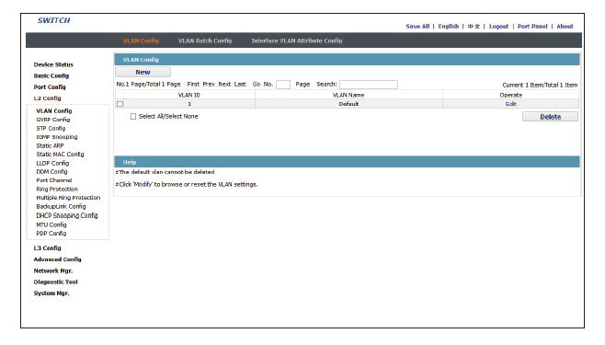The image size is (605, 345).
Task: Go to the Prev page
Action: point(209,84)
